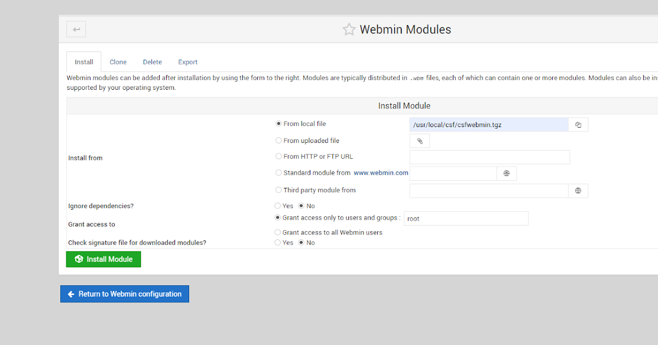Click the back arrow button
Image resolution: width=658 pixels, height=345 pixels.
[x=76, y=29]
